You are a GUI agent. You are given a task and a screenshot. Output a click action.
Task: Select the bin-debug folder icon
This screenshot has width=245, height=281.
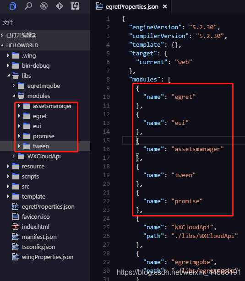click(x=16, y=65)
